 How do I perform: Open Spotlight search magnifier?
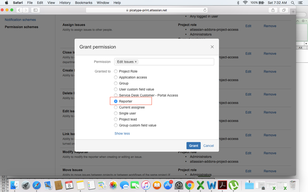(293, 3)
